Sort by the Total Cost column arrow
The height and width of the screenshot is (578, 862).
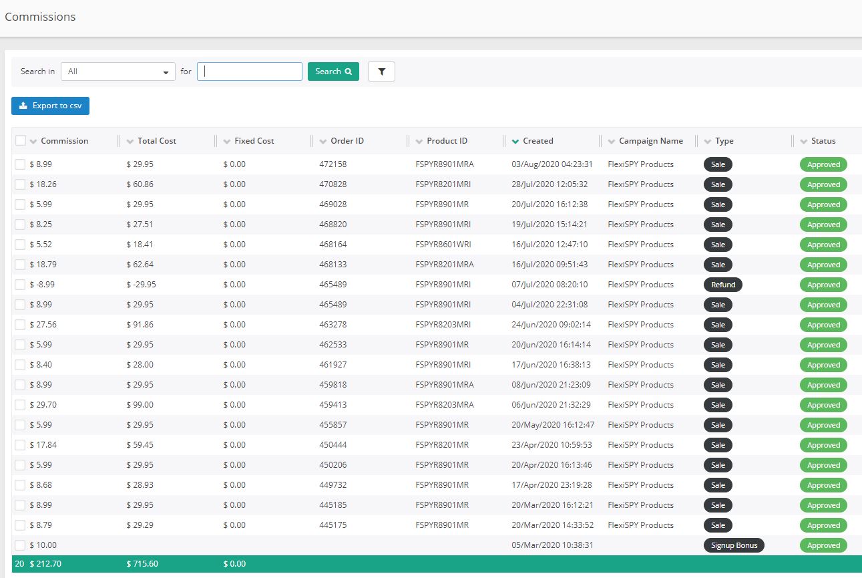point(130,141)
